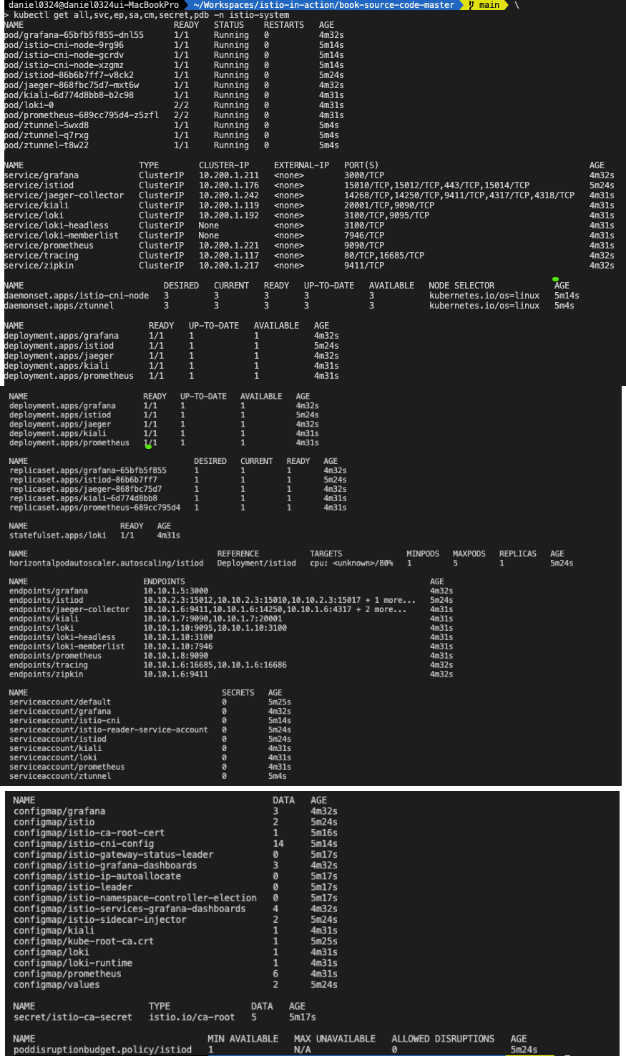
Task: Click configmap/values name
Action: point(57,984)
